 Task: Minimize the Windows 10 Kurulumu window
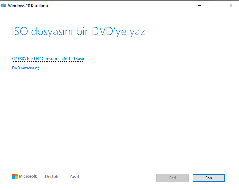[200, 5]
